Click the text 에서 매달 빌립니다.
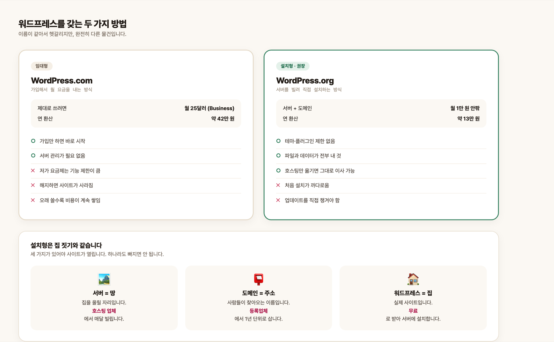Screen dimensions: 554x342 click(104, 319)
